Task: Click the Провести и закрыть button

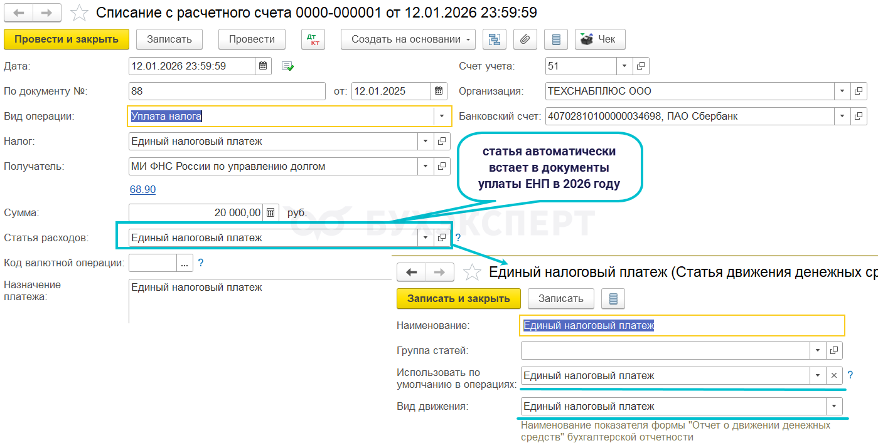Action: (x=67, y=39)
